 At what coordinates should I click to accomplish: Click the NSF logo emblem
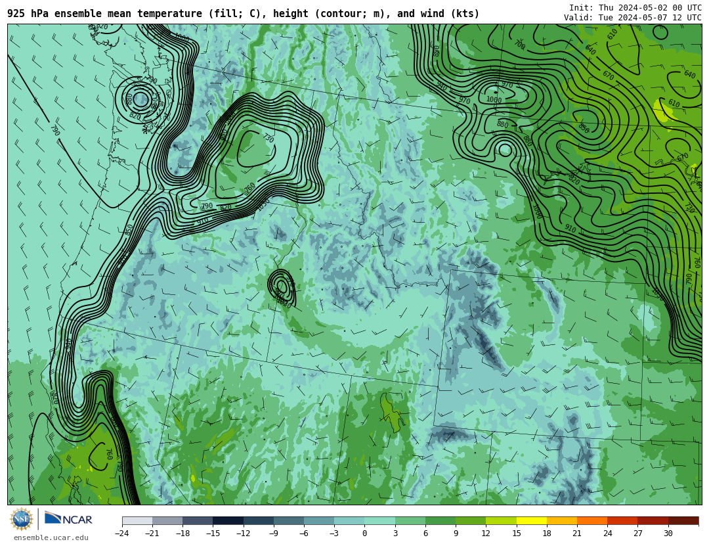(x=22, y=519)
